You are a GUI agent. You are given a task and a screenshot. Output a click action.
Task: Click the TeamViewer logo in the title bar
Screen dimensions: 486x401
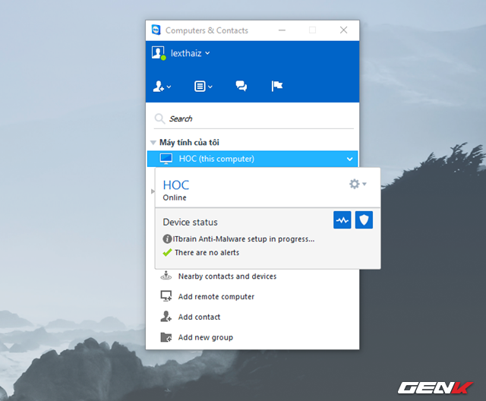coord(156,30)
